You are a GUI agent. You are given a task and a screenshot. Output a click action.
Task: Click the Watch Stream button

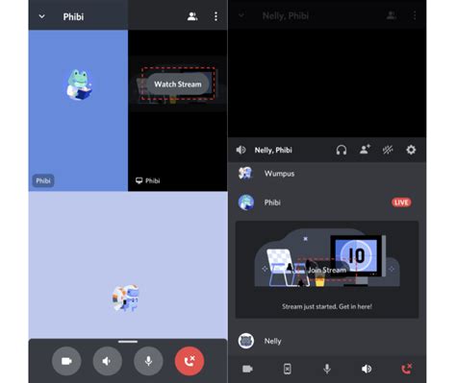pos(178,84)
